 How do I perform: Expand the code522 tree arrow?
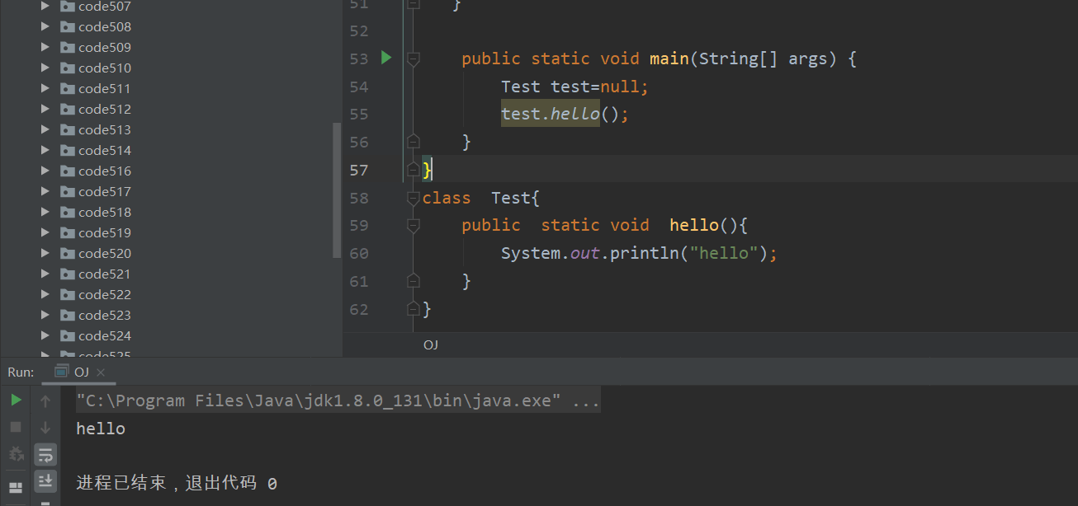pos(45,294)
